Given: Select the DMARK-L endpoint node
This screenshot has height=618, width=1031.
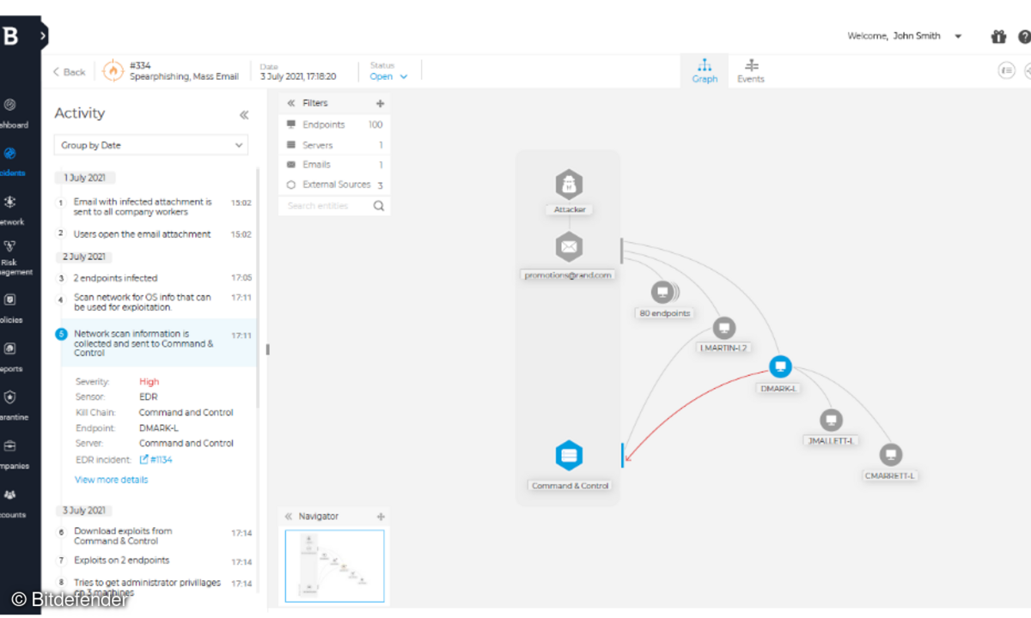Looking at the screenshot, I should click(x=780, y=367).
